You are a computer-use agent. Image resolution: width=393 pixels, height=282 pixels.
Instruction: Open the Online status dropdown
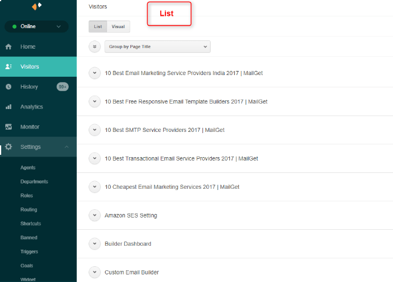[x=36, y=26]
